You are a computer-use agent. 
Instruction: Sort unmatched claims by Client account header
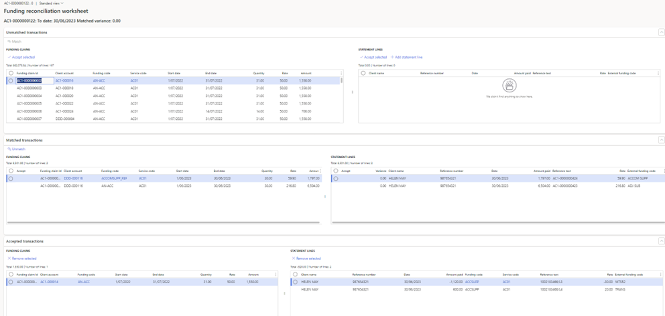click(64, 73)
